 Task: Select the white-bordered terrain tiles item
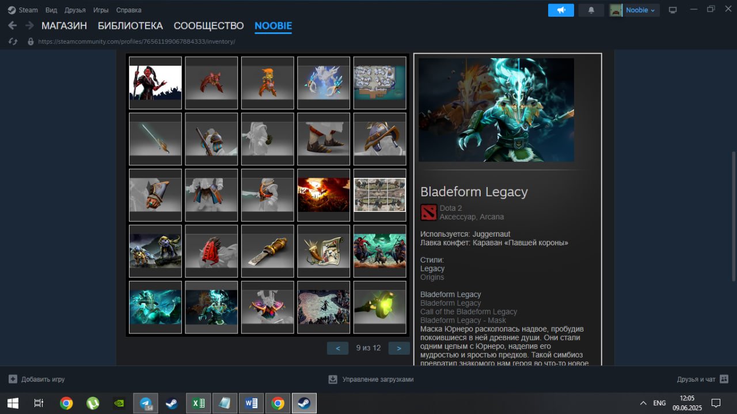pyautogui.click(x=380, y=195)
